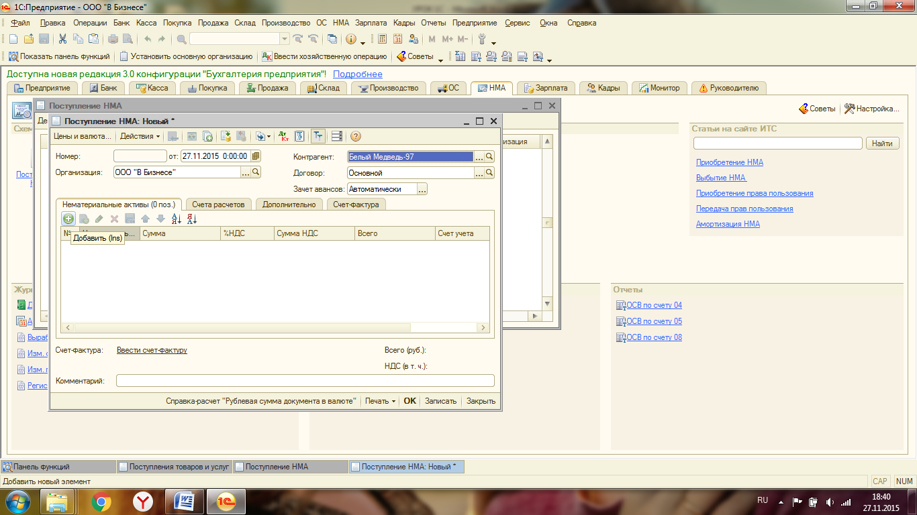Click into the Номер input field

140,156
